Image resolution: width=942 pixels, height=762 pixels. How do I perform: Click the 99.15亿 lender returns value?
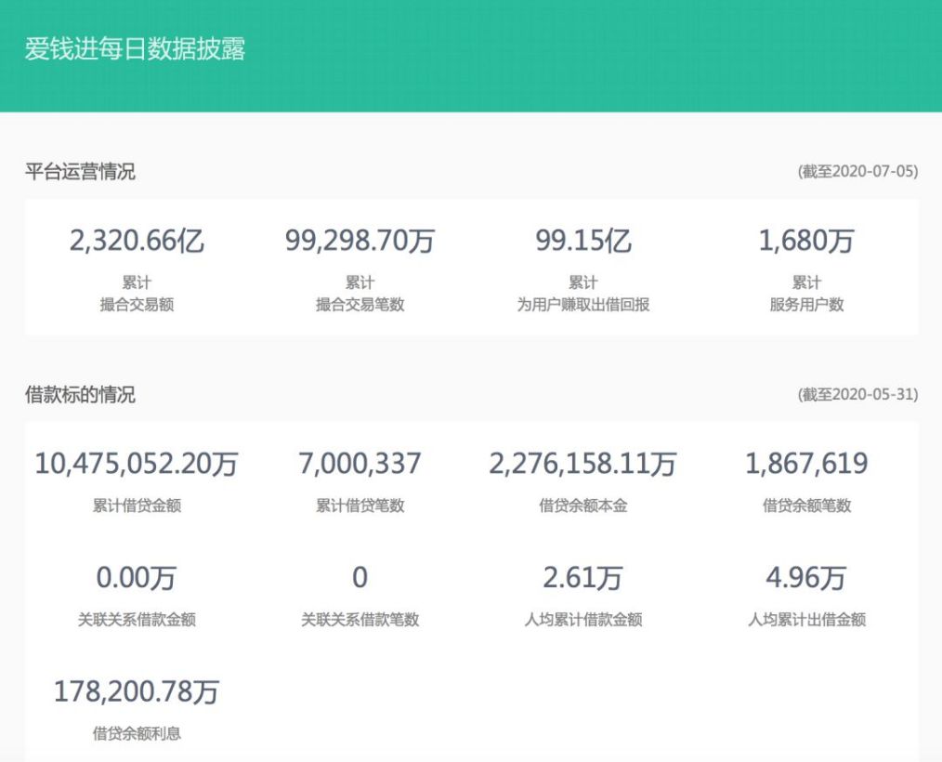coord(583,242)
